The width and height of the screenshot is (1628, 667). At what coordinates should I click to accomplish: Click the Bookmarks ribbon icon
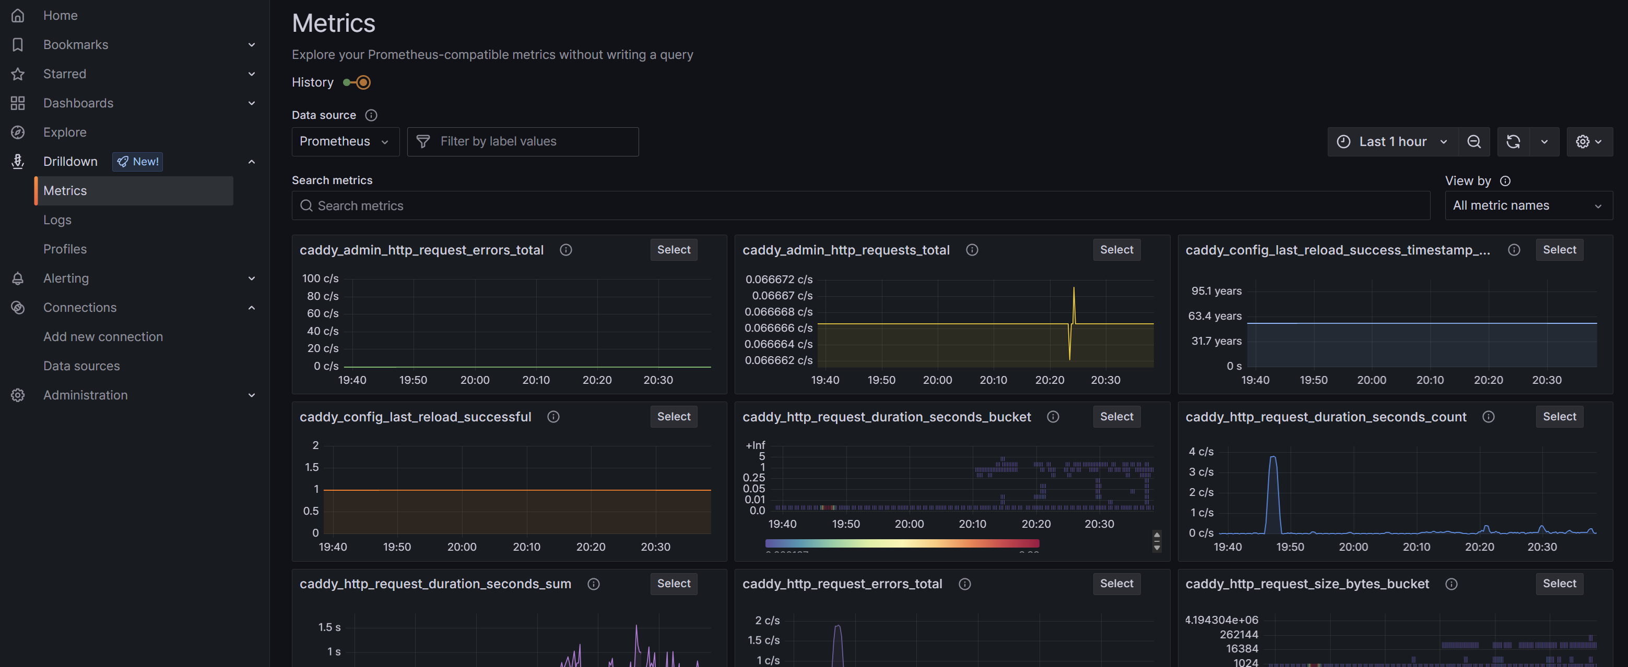point(18,45)
